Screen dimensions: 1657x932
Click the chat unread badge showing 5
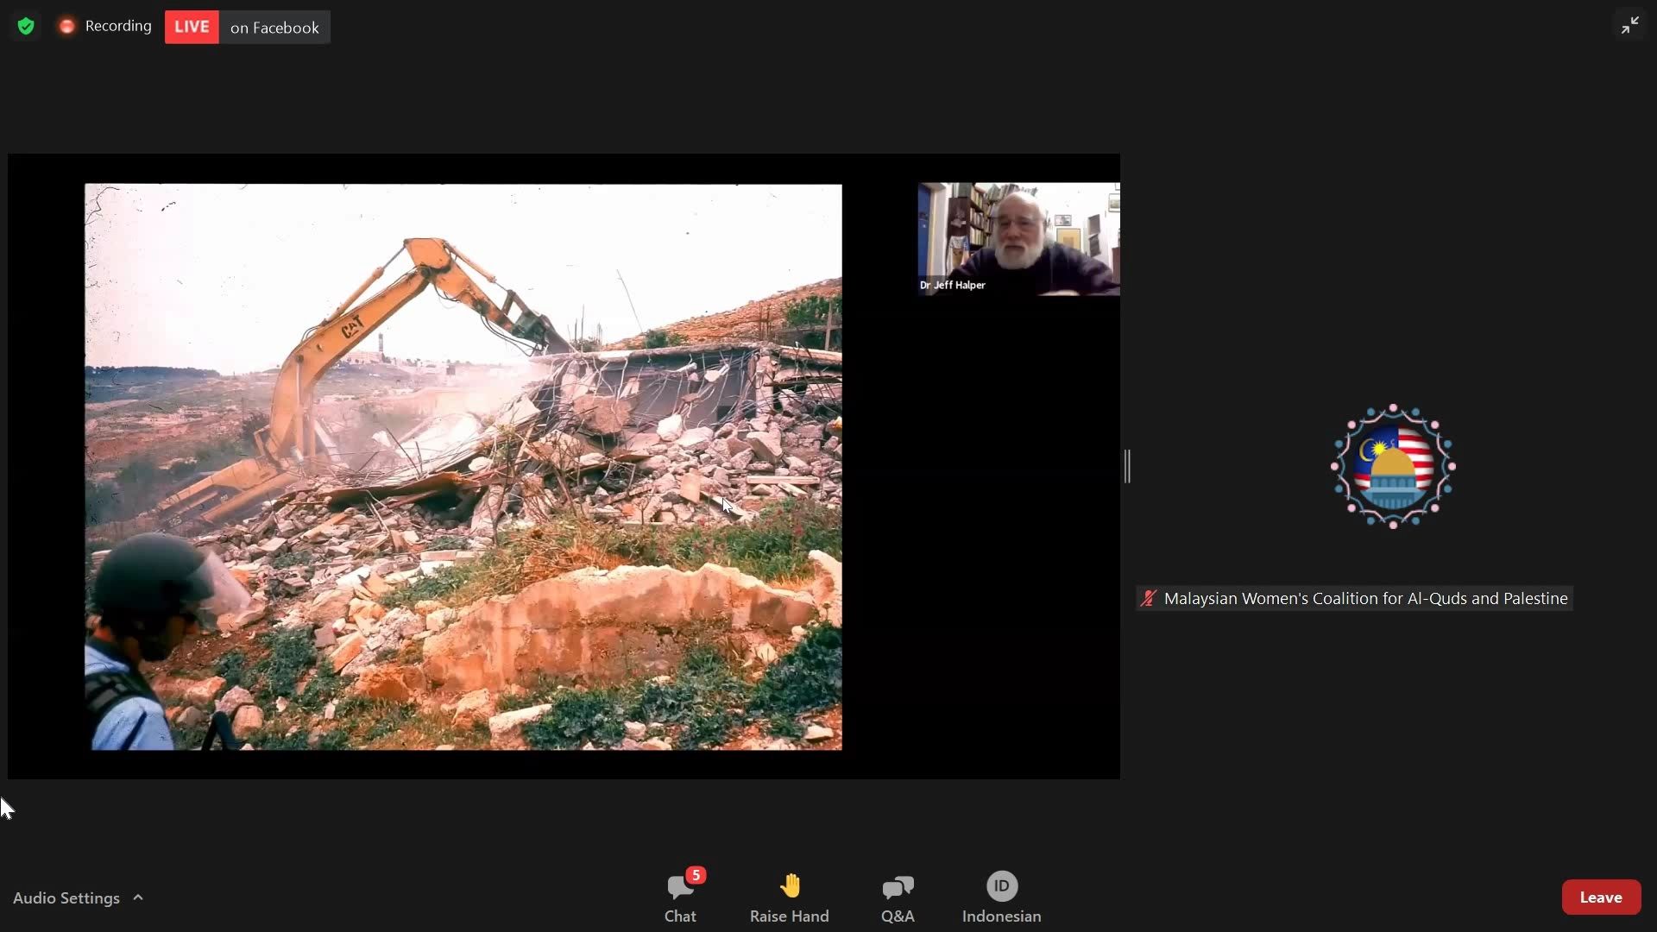(x=696, y=875)
